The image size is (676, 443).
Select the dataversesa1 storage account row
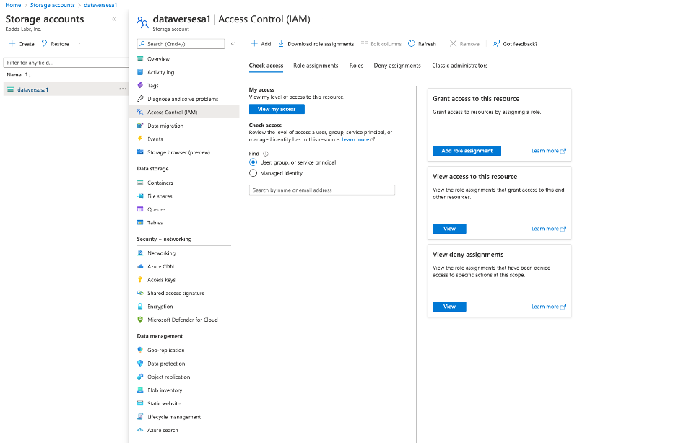click(66, 89)
